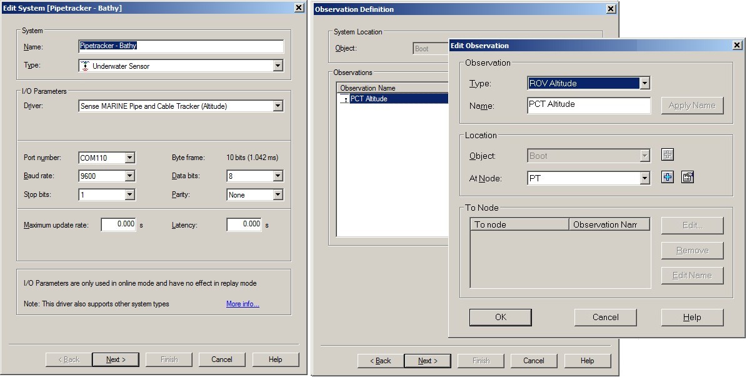Click the Maximum update rate field

click(118, 224)
